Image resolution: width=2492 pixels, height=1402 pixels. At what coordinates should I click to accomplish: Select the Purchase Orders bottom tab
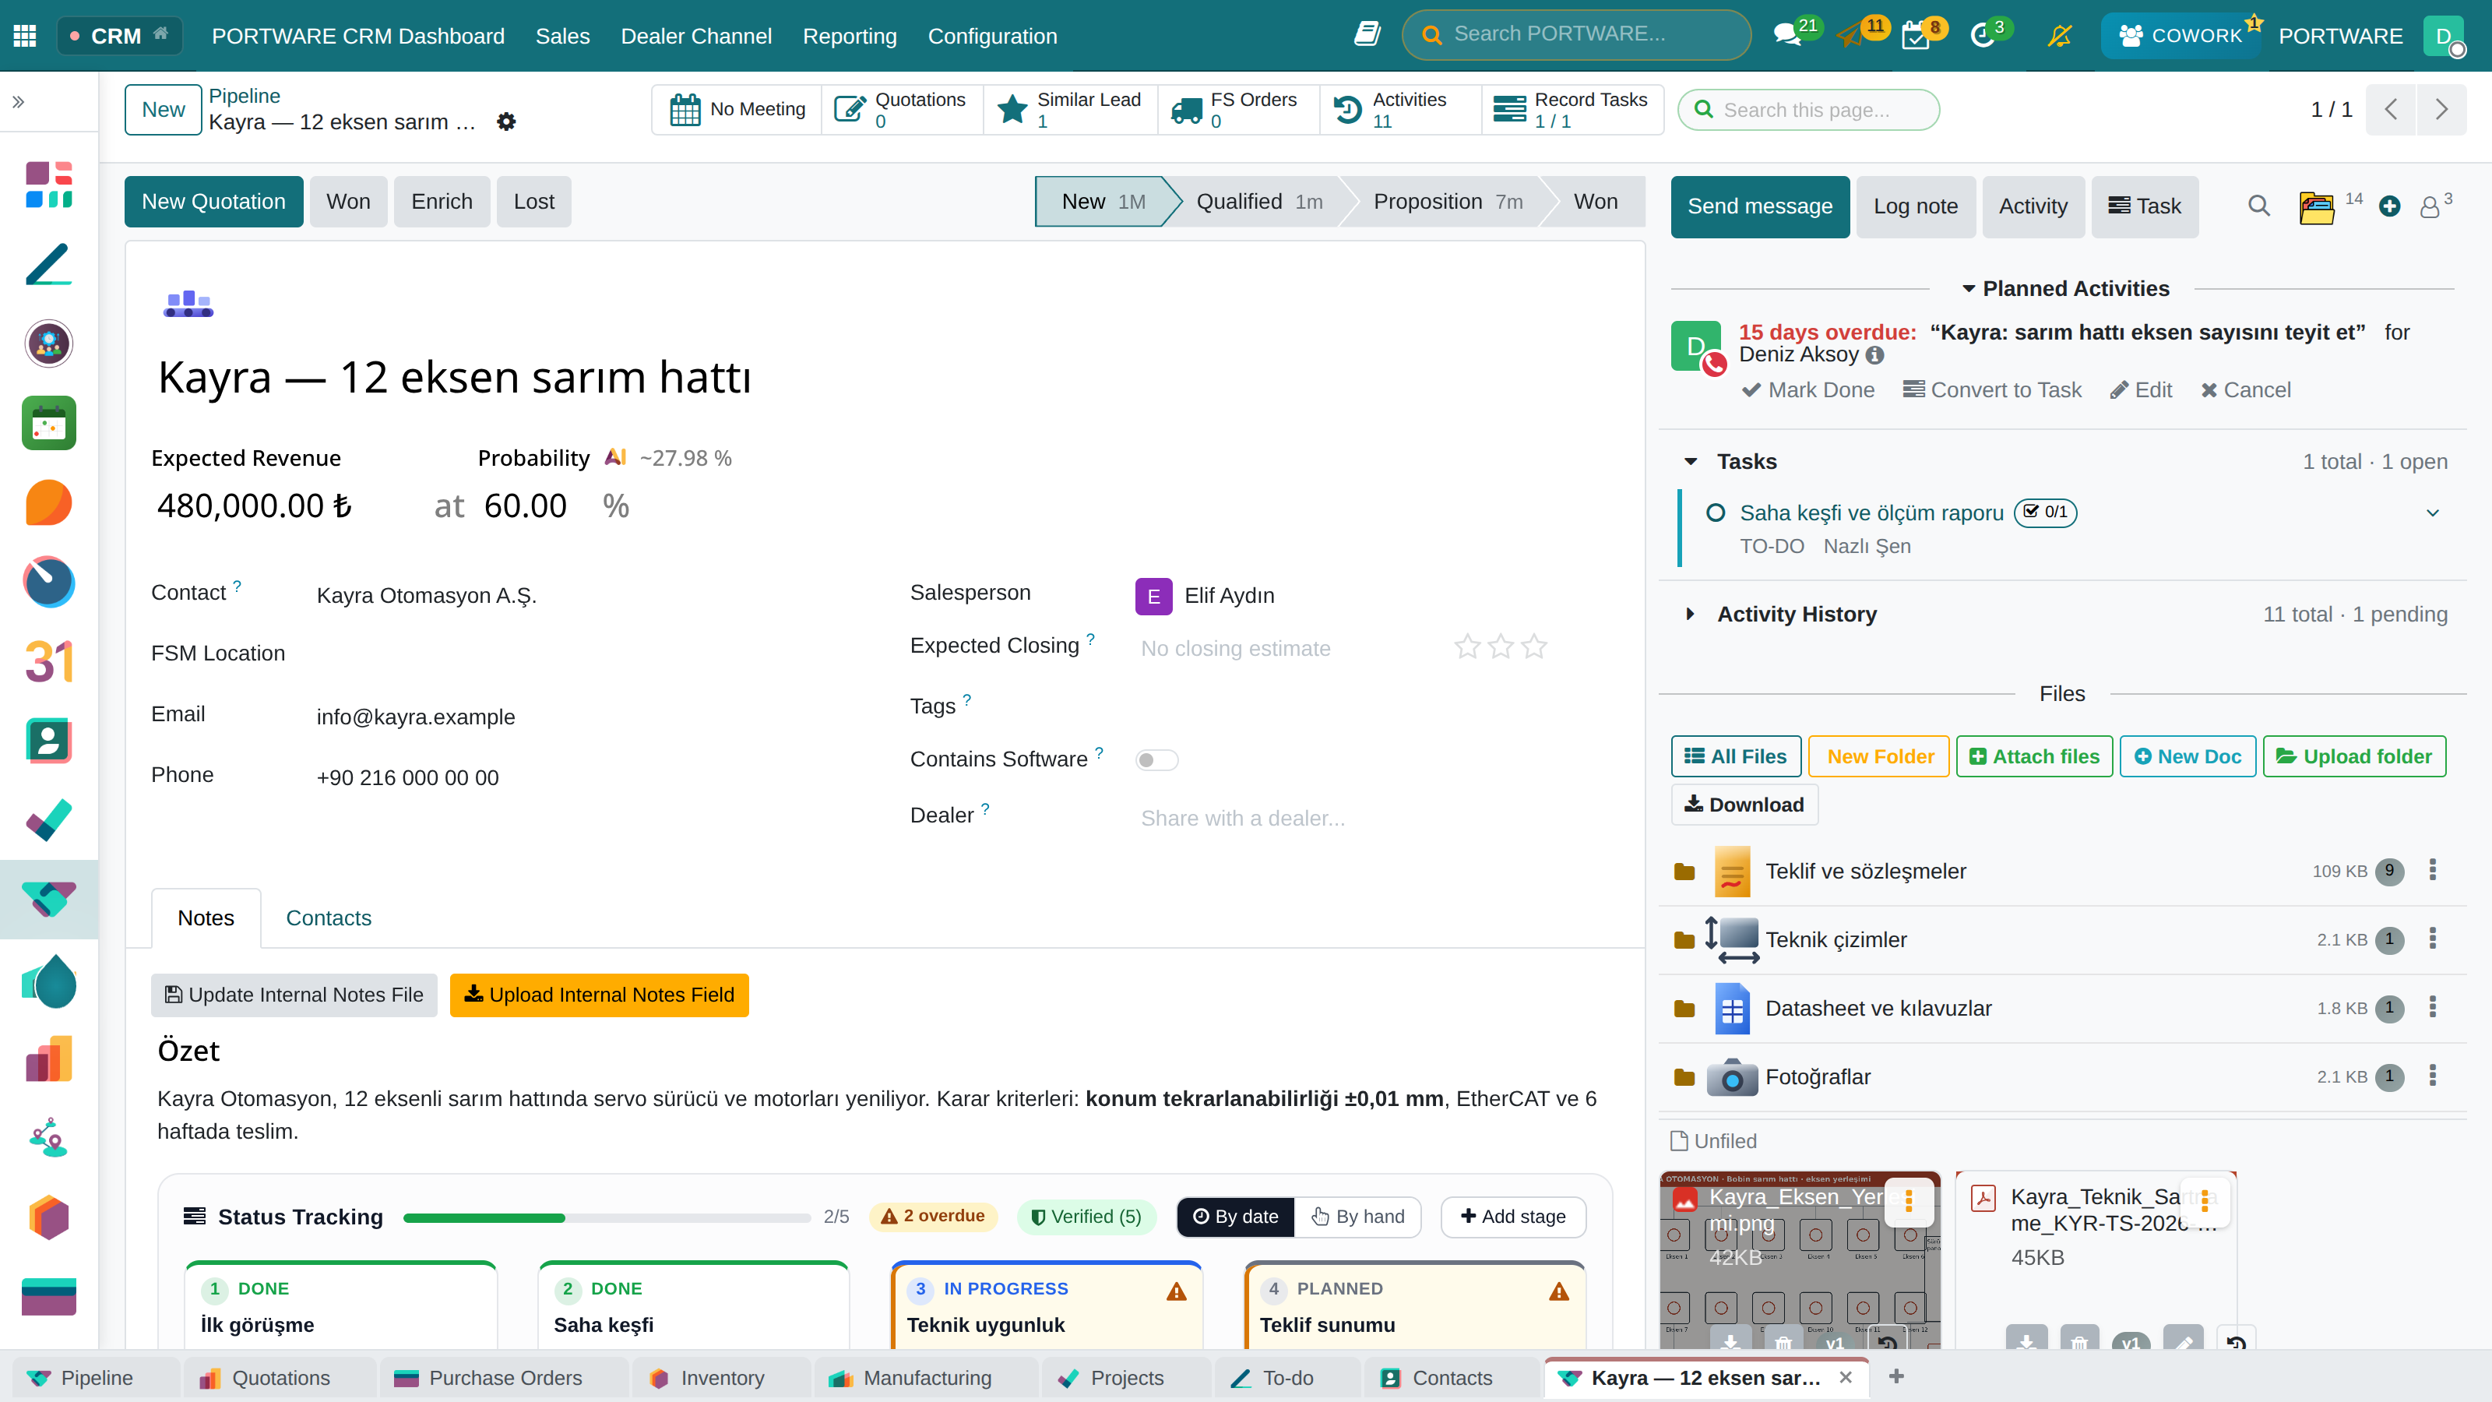503,1378
